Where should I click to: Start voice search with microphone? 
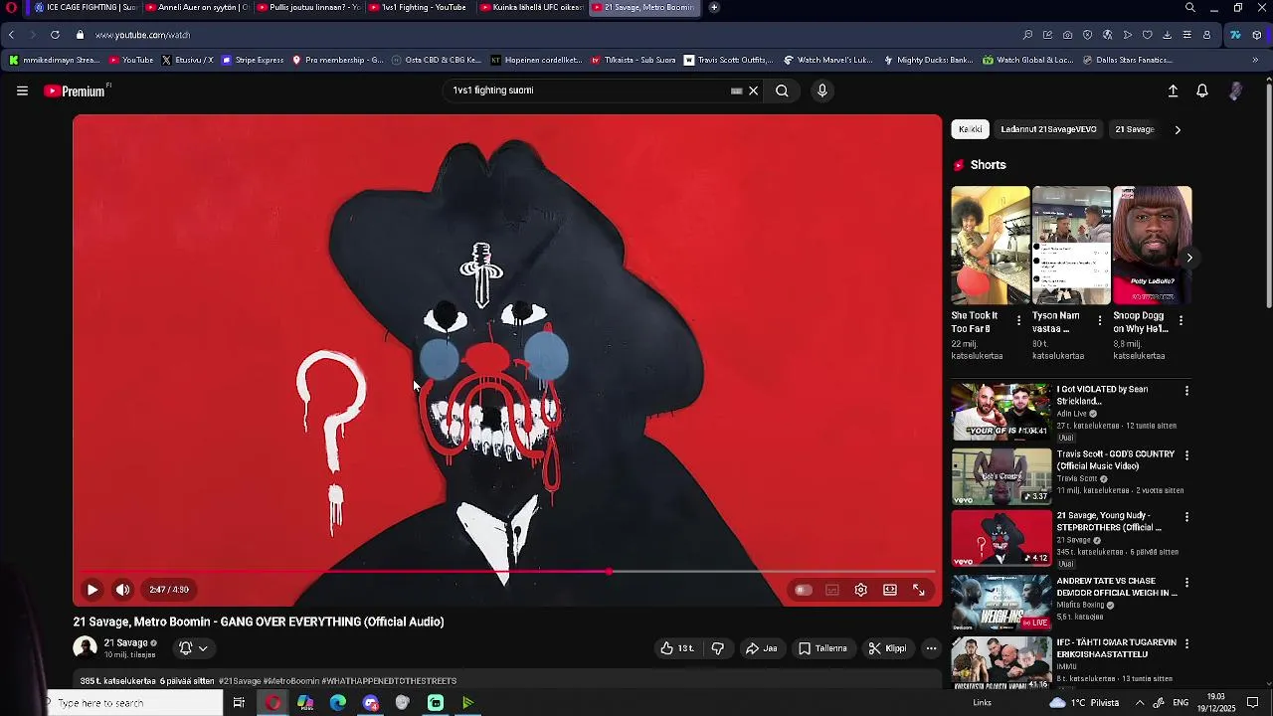(x=821, y=90)
